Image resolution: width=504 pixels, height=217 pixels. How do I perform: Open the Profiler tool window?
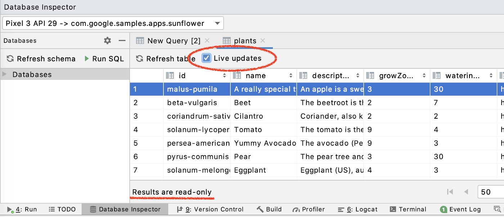pyautogui.click(x=309, y=209)
